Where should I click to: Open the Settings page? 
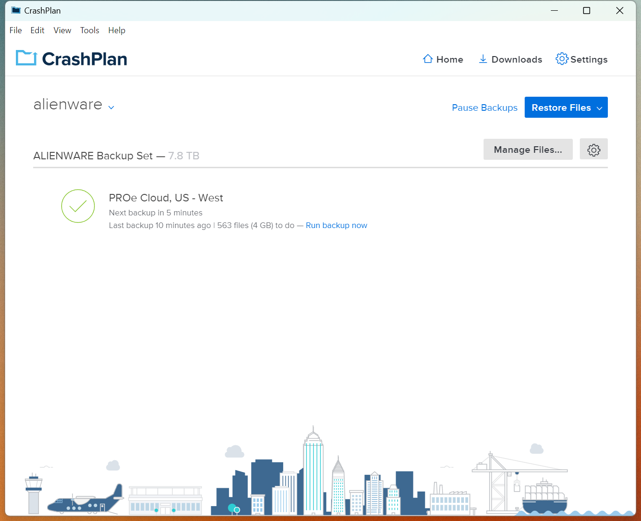pyautogui.click(x=582, y=59)
